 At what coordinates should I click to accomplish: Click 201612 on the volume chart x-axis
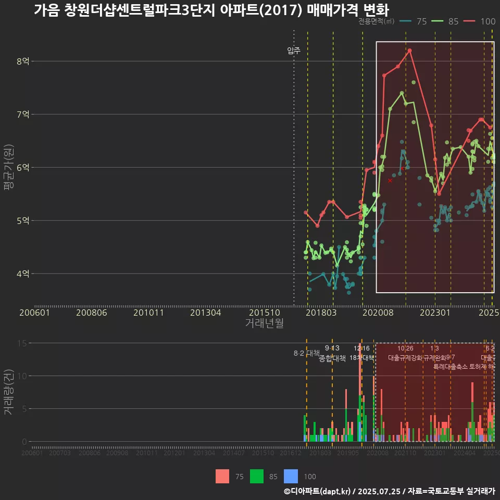[x=291, y=453]
